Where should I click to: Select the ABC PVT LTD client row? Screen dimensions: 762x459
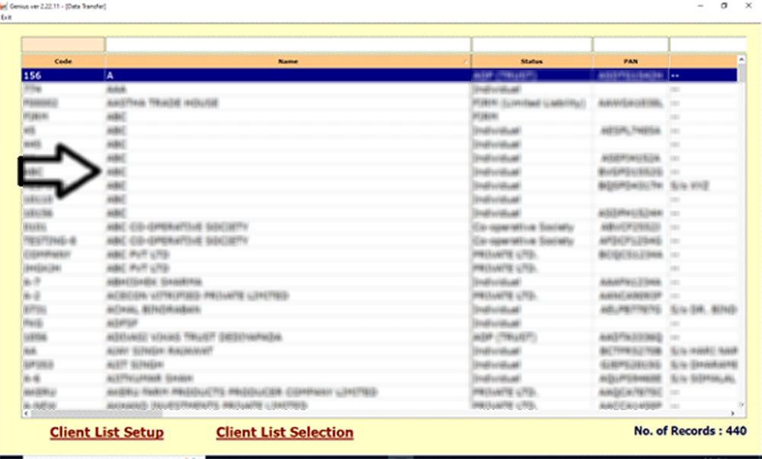coord(229,254)
